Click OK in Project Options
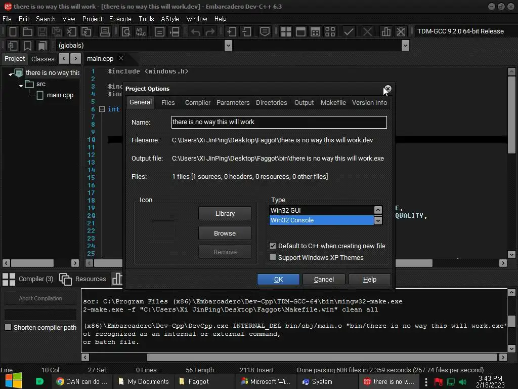The height and width of the screenshot is (389, 518). tap(278, 279)
